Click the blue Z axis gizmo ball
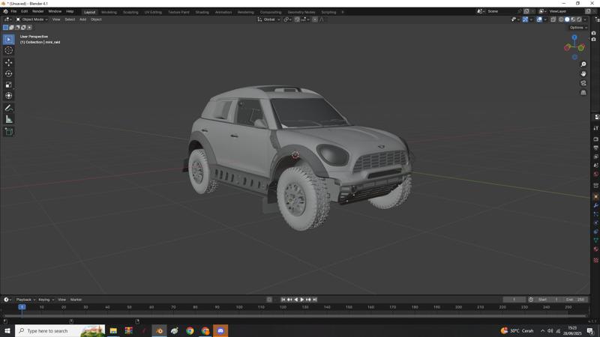This screenshot has width=600, height=337. (574, 37)
